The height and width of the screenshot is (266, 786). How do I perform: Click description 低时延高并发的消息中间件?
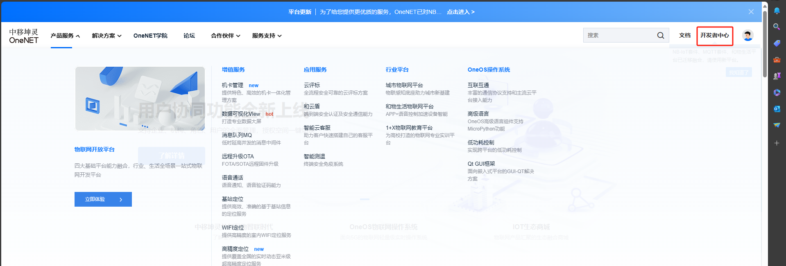coord(251,143)
